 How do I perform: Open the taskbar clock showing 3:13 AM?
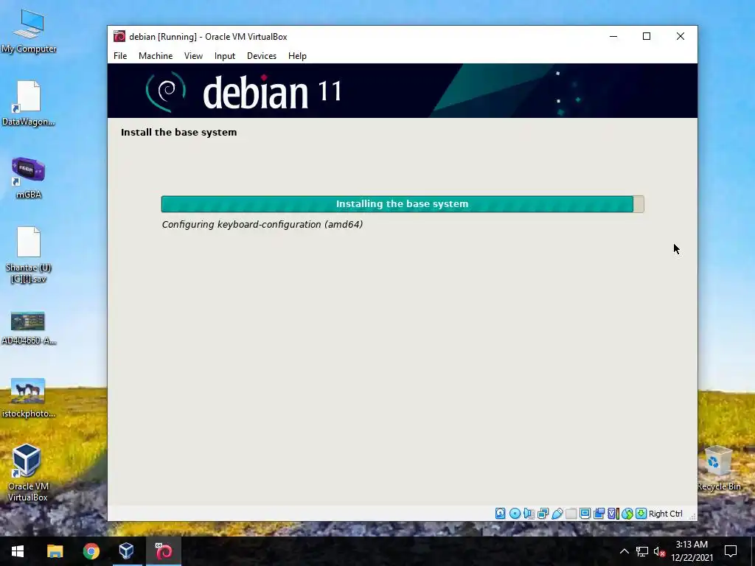pyautogui.click(x=692, y=551)
